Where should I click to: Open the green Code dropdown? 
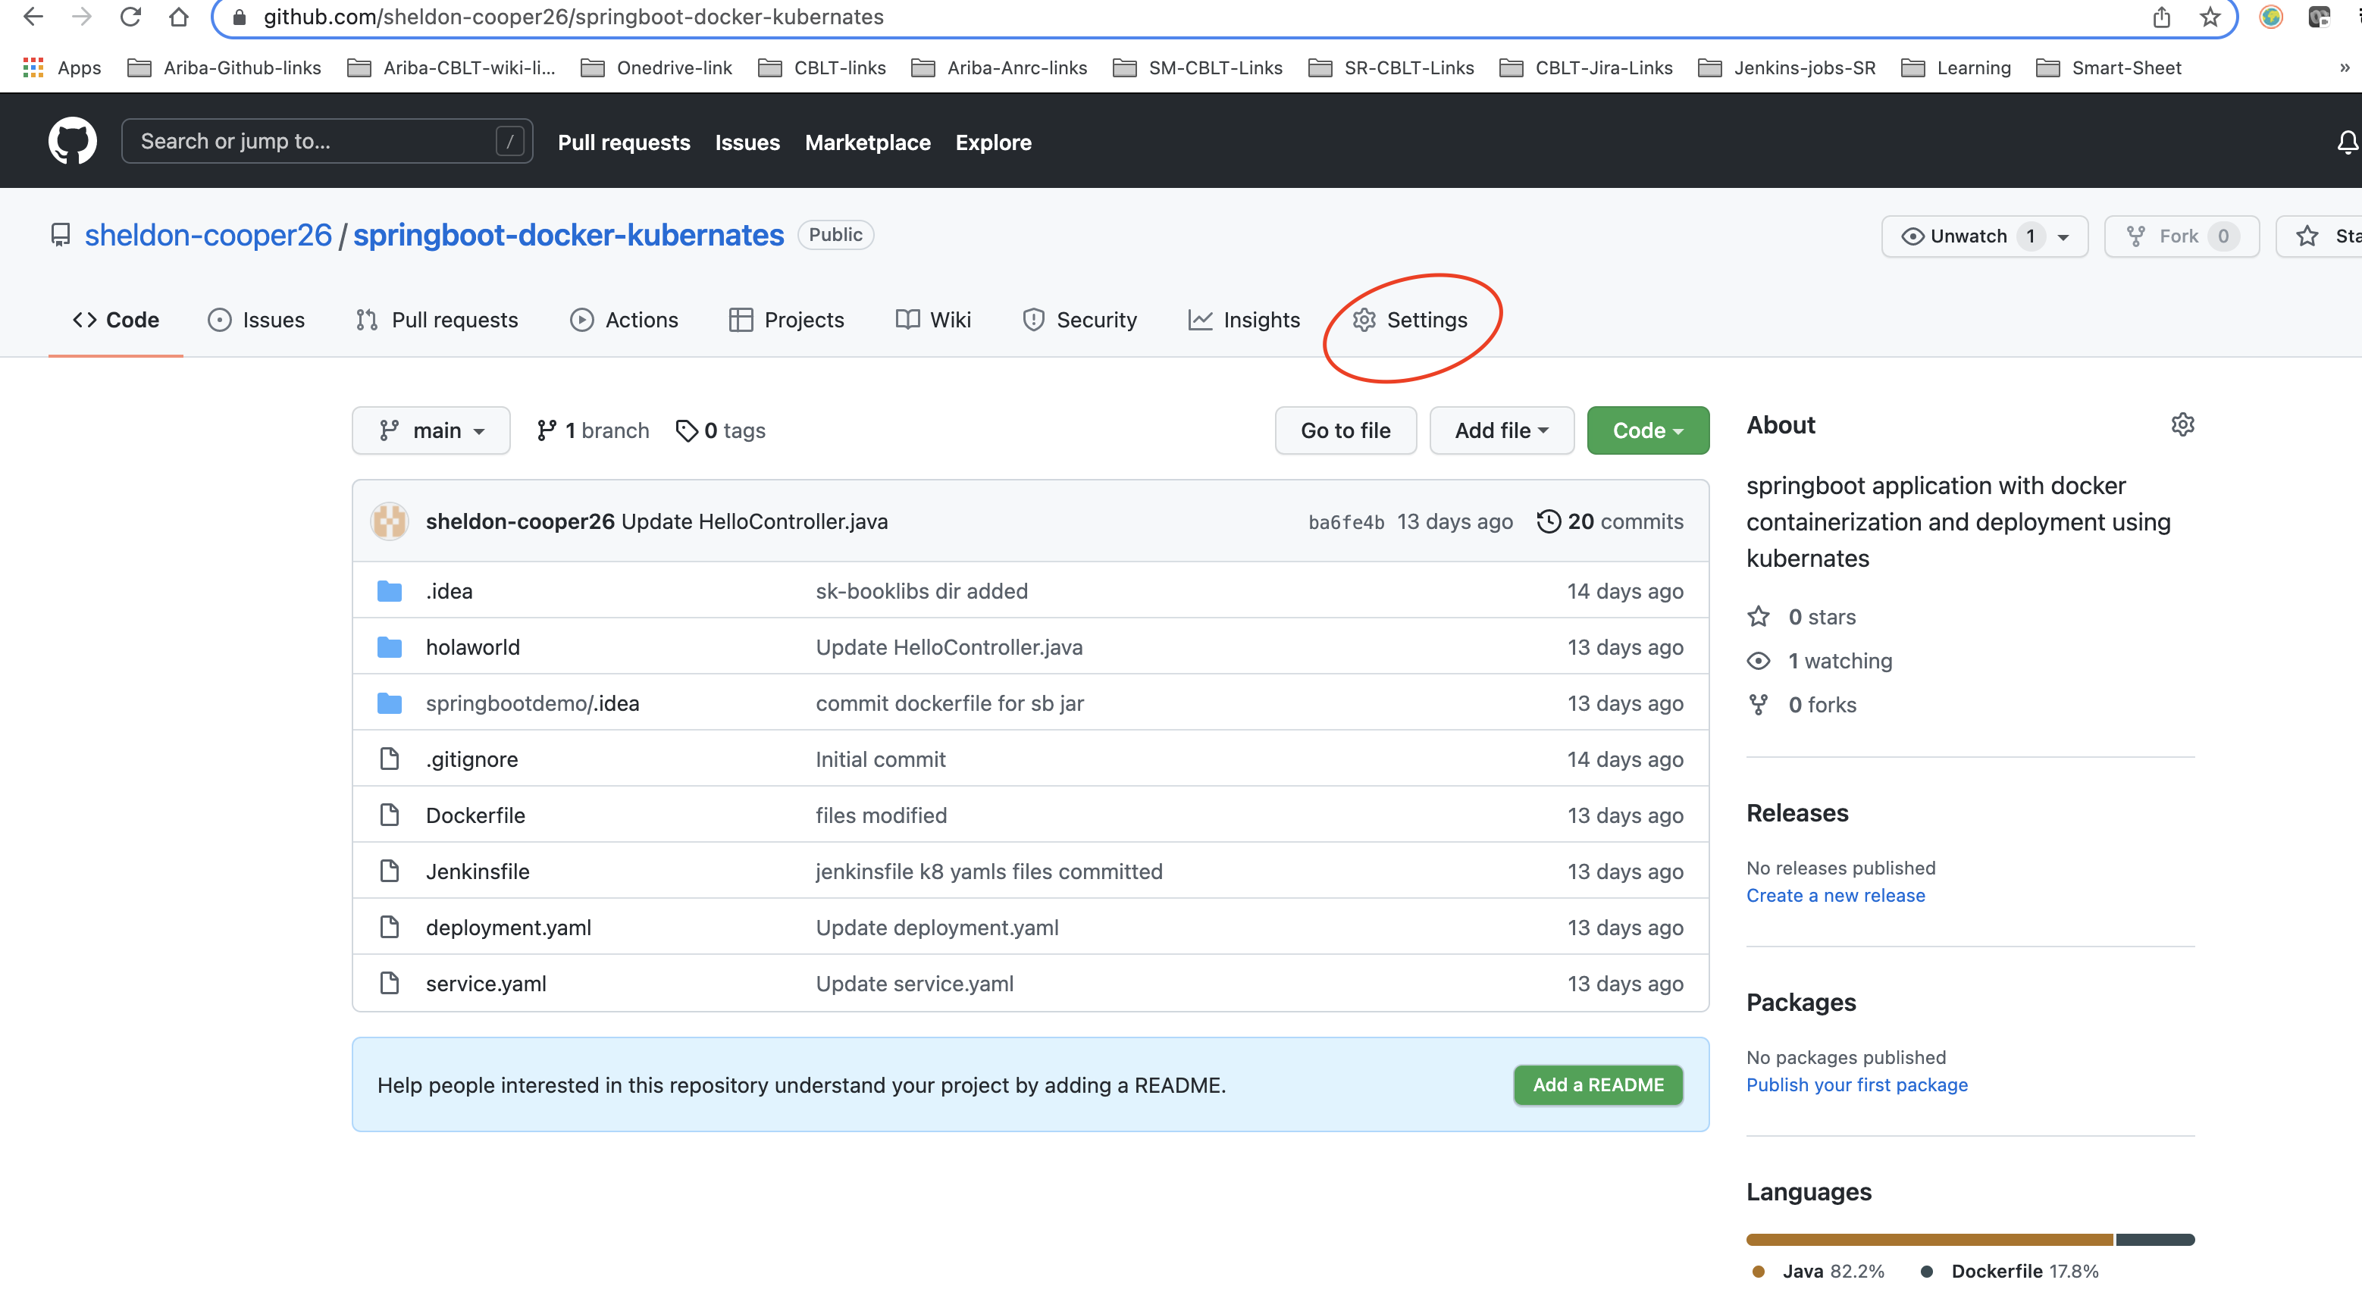[1648, 430]
